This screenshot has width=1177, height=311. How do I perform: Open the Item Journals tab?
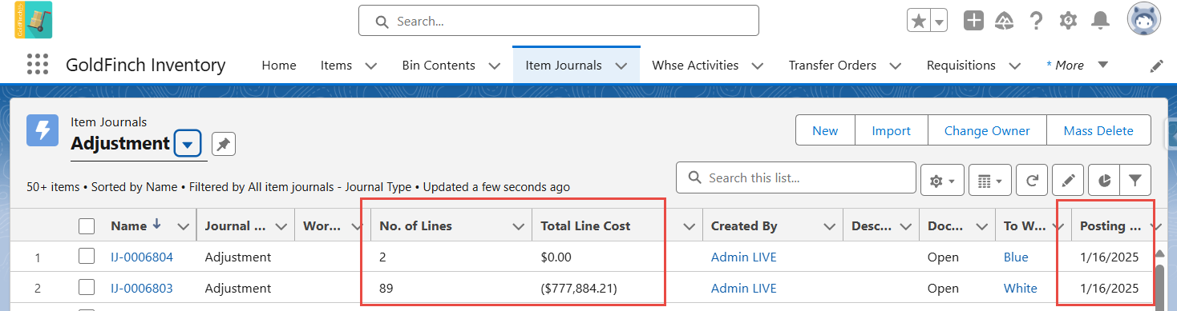coord(564,66)
